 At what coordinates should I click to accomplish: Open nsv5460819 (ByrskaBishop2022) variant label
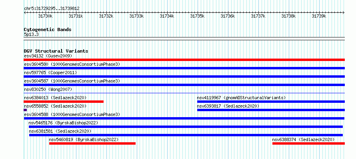[84, 139]
